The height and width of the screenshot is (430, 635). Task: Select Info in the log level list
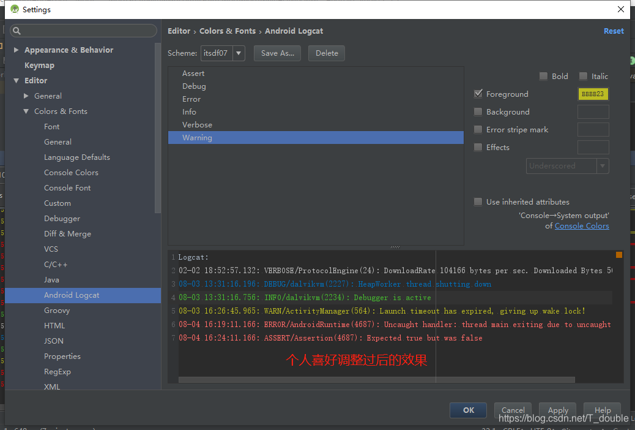[x=316, y=112]
